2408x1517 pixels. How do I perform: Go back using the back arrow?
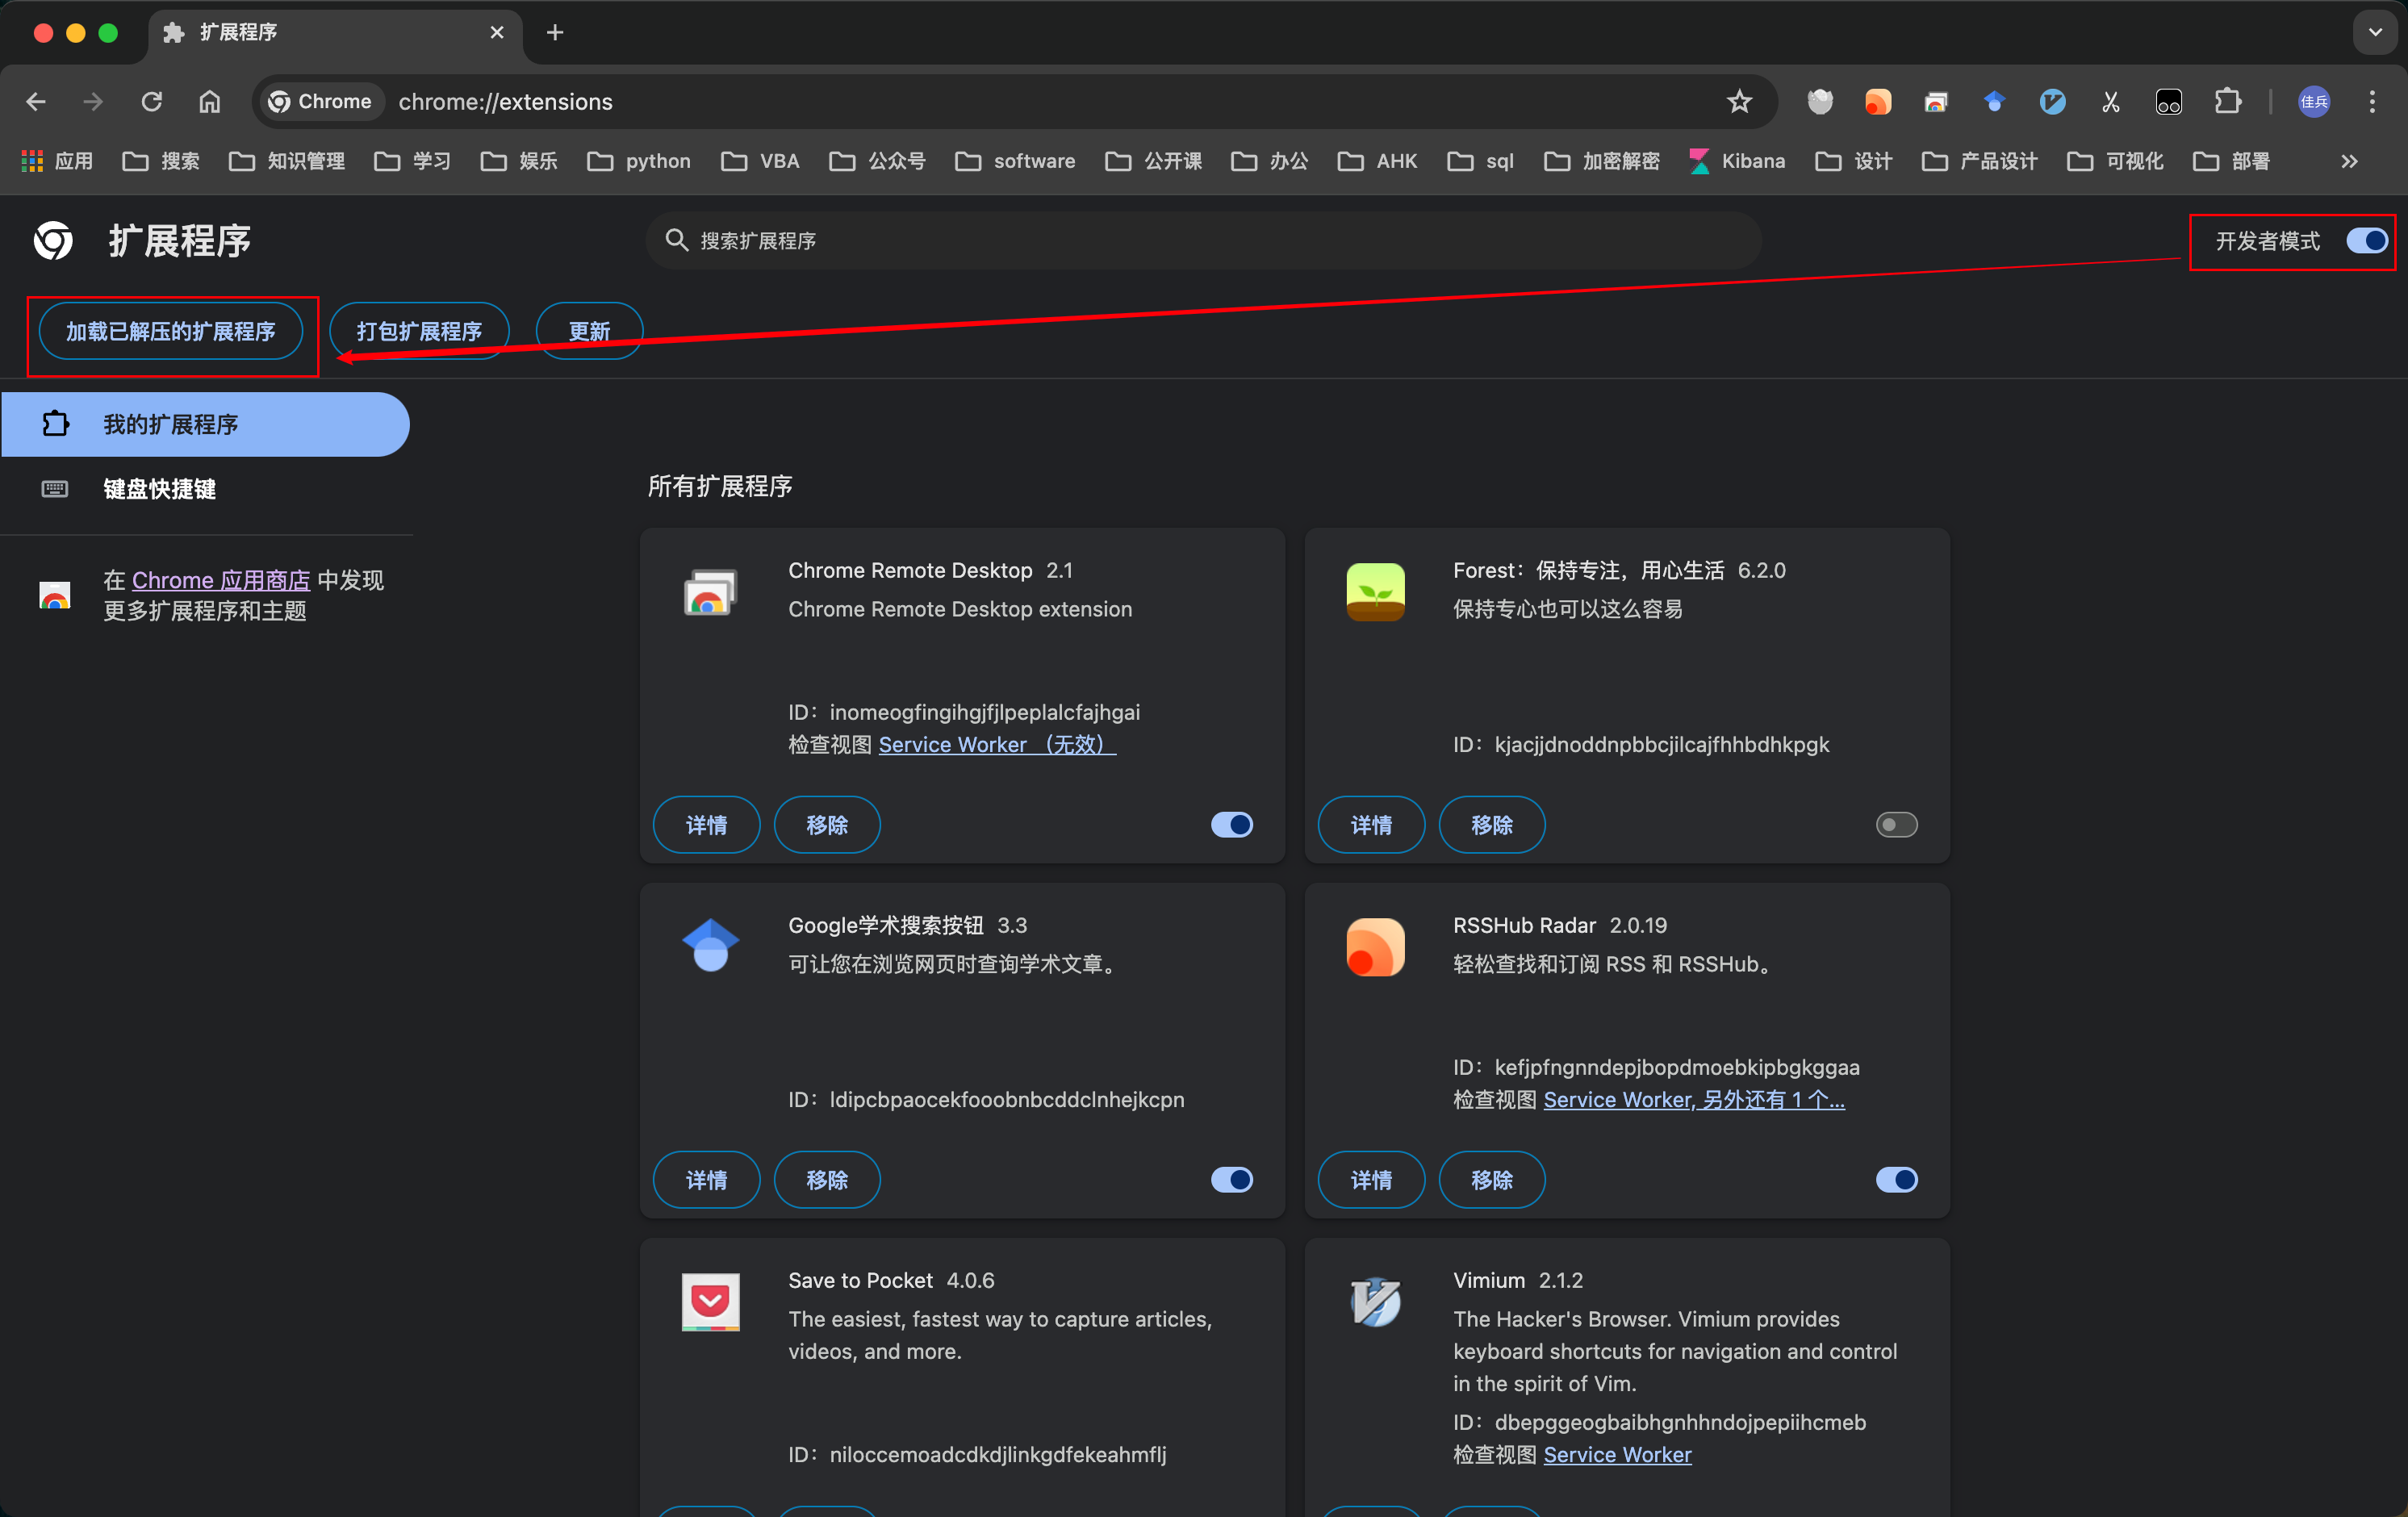(36, 101)
